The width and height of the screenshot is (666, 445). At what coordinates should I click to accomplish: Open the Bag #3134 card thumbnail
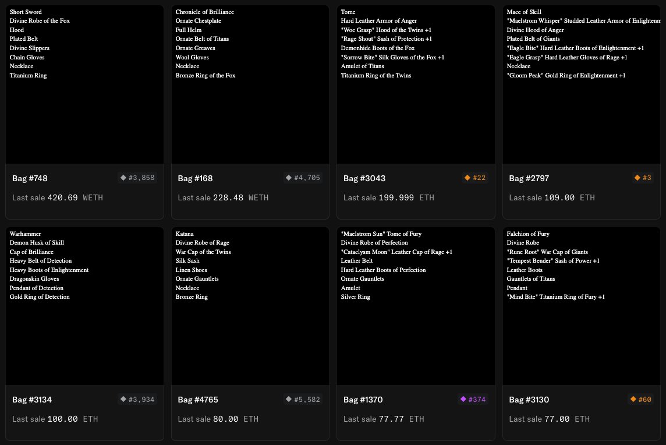point(84,306)
